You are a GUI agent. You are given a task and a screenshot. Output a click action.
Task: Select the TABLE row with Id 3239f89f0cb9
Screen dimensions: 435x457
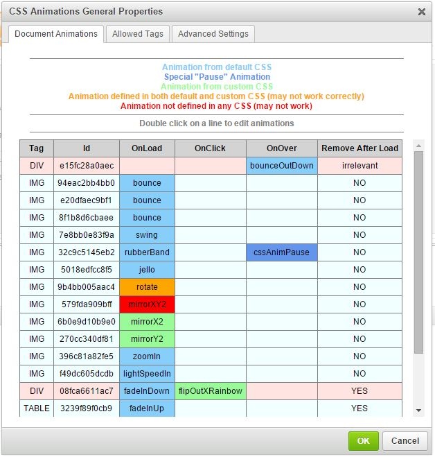coord(87,408)
